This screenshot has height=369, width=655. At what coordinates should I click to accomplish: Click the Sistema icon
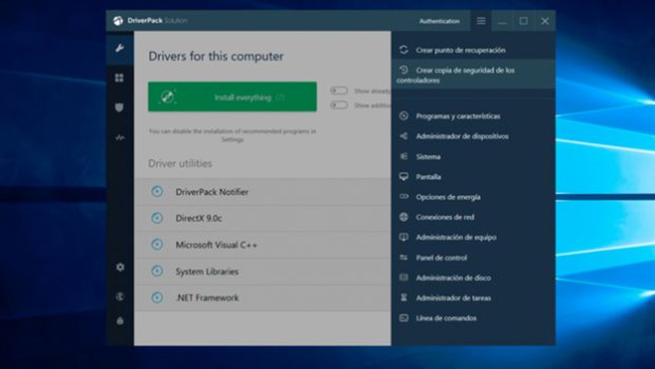pyautogui.click(x=404, y=156)
